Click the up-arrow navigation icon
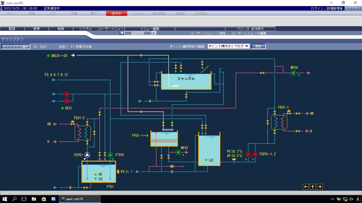This screenshot has height=203, width=362. (313, 187)
